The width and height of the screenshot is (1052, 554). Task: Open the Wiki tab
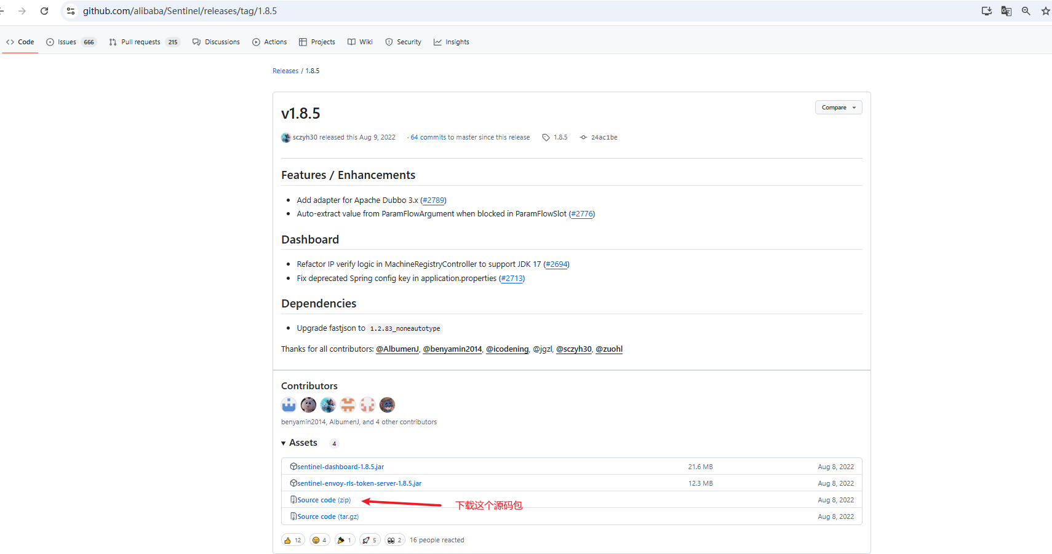coord(360,42)
